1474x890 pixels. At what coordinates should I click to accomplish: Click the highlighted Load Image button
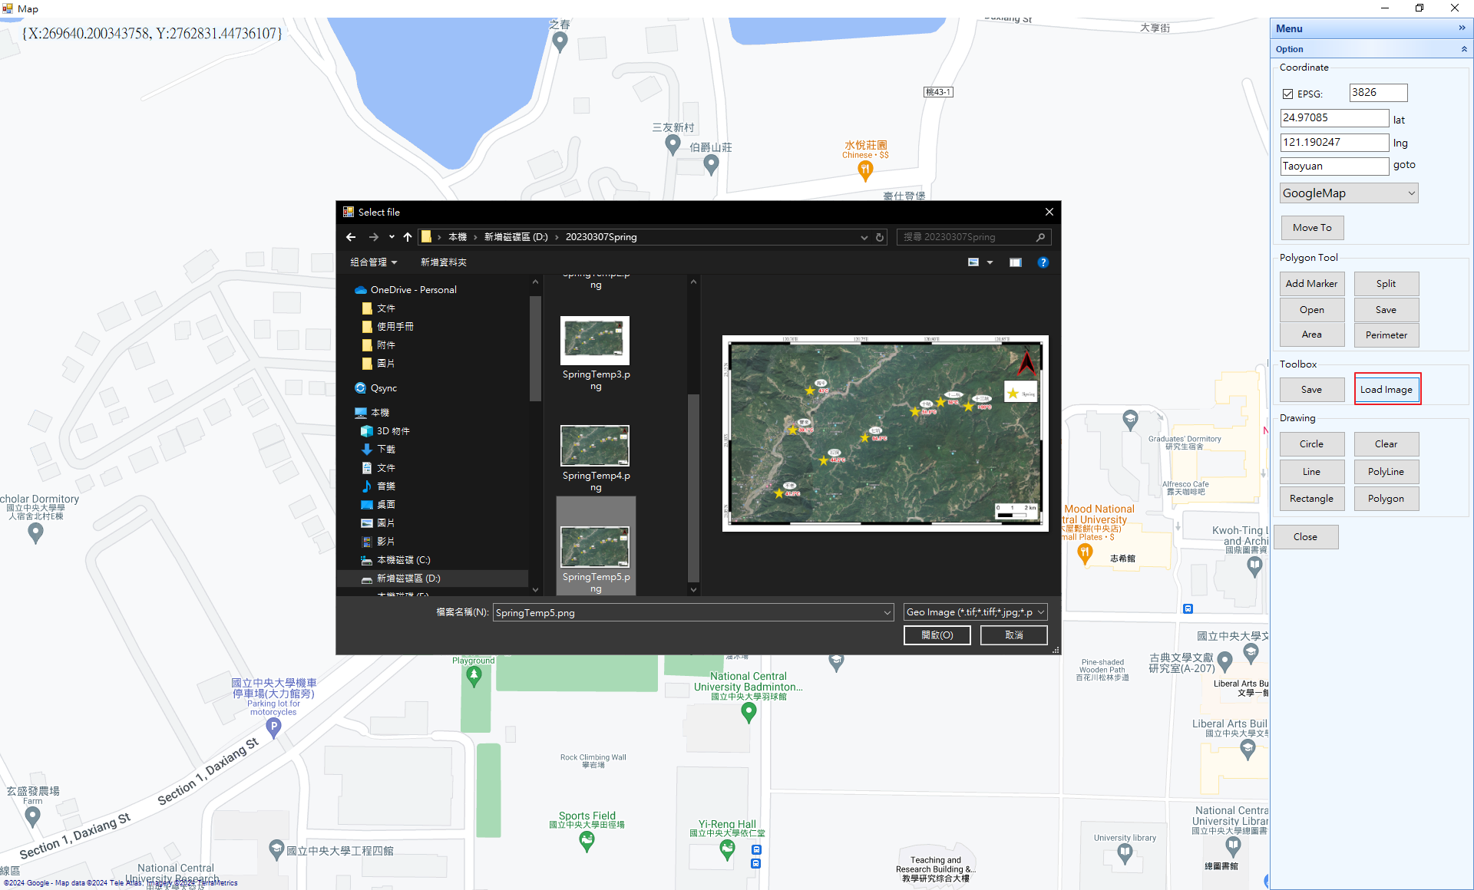(x=1386, y=389)
